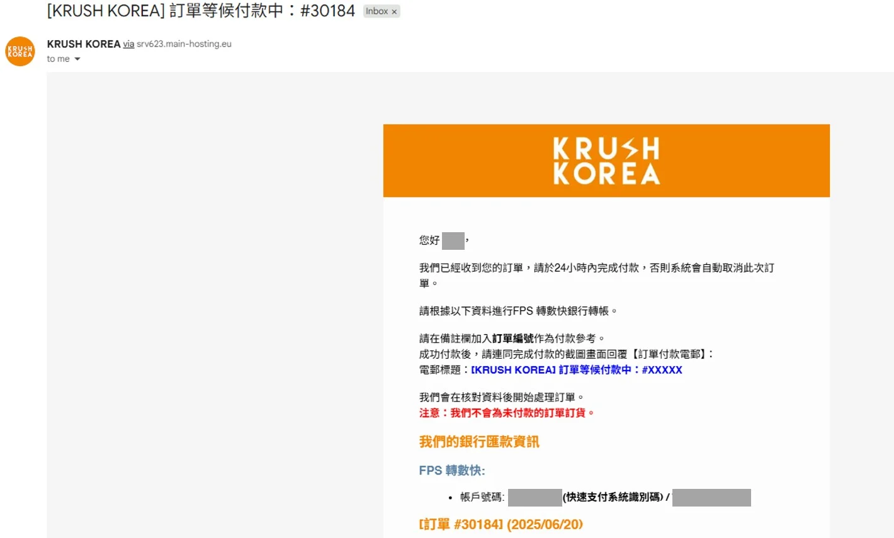This screenshot has width=894, height=538.
Task: Click the srv623.main-hosting.eu server address
Action: [x=184, y=44]
